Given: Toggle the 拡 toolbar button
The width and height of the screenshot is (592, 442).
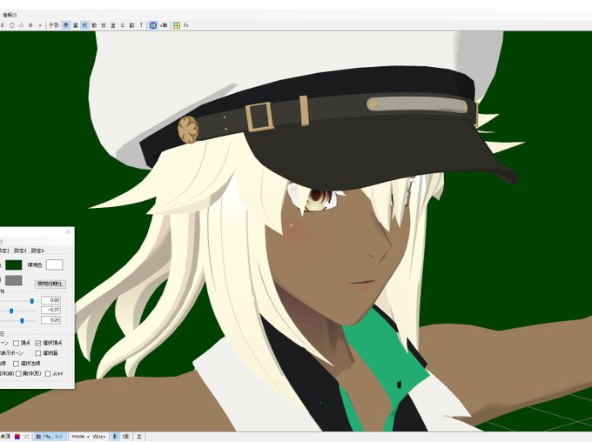Looking at the screenshot, I should [x=104, y=25].
